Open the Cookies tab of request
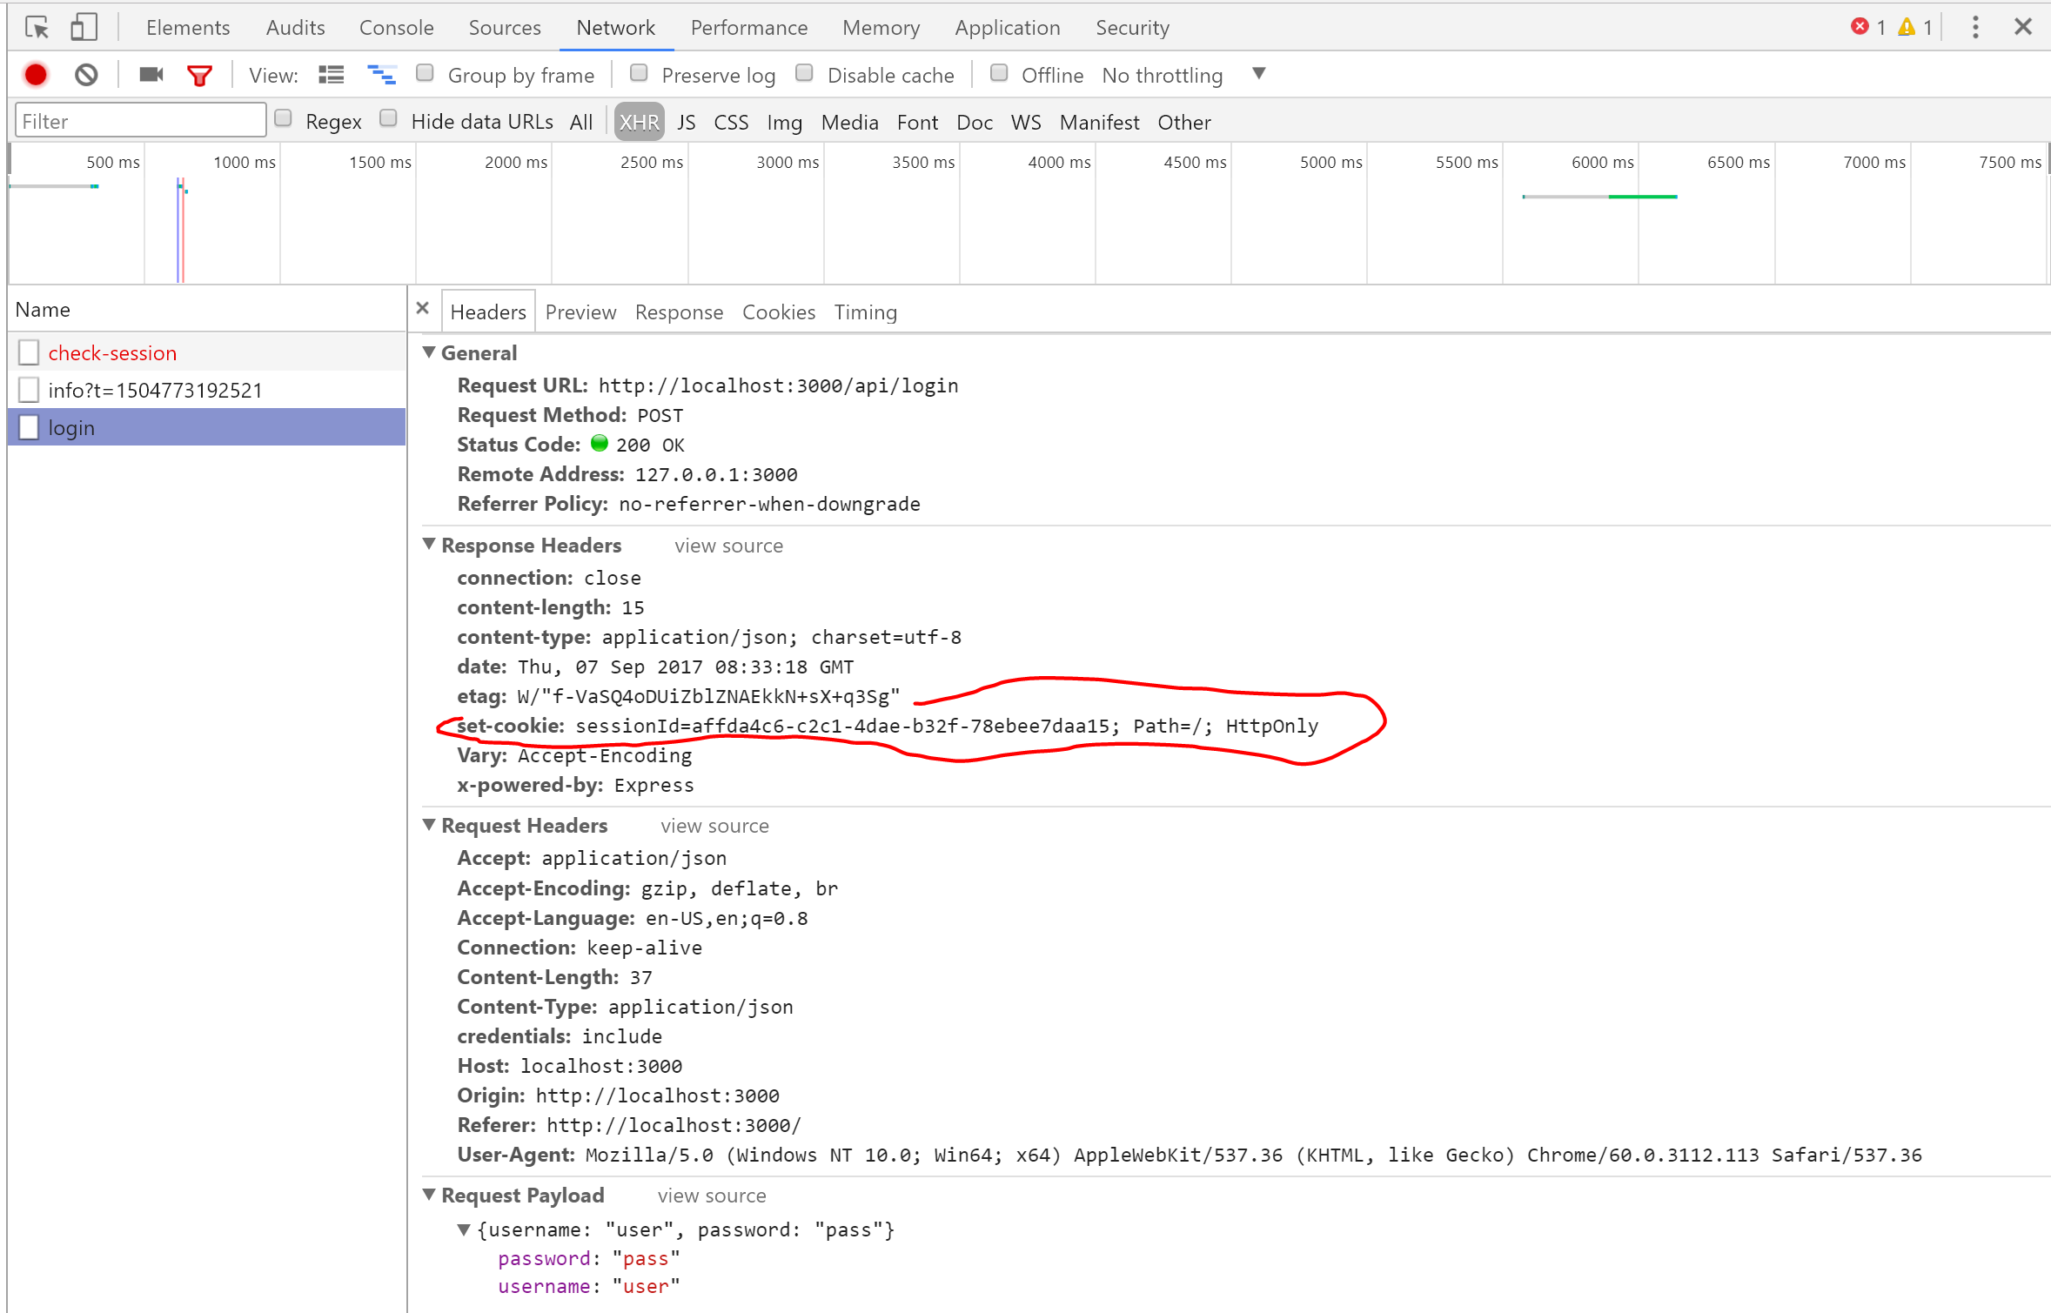The image size is (2051, 1313). point(779,312)
